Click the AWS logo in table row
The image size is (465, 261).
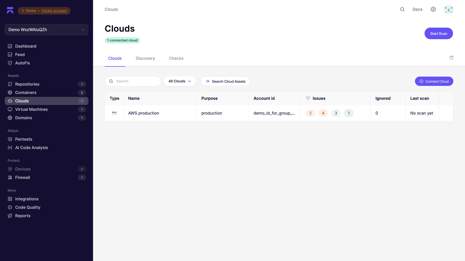pos(114,113)
